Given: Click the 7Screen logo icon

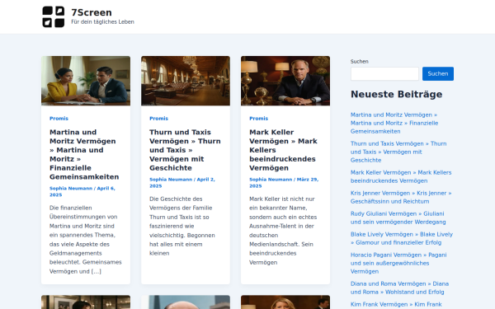Looking at the screenshot, I should (x=54, y=16).
